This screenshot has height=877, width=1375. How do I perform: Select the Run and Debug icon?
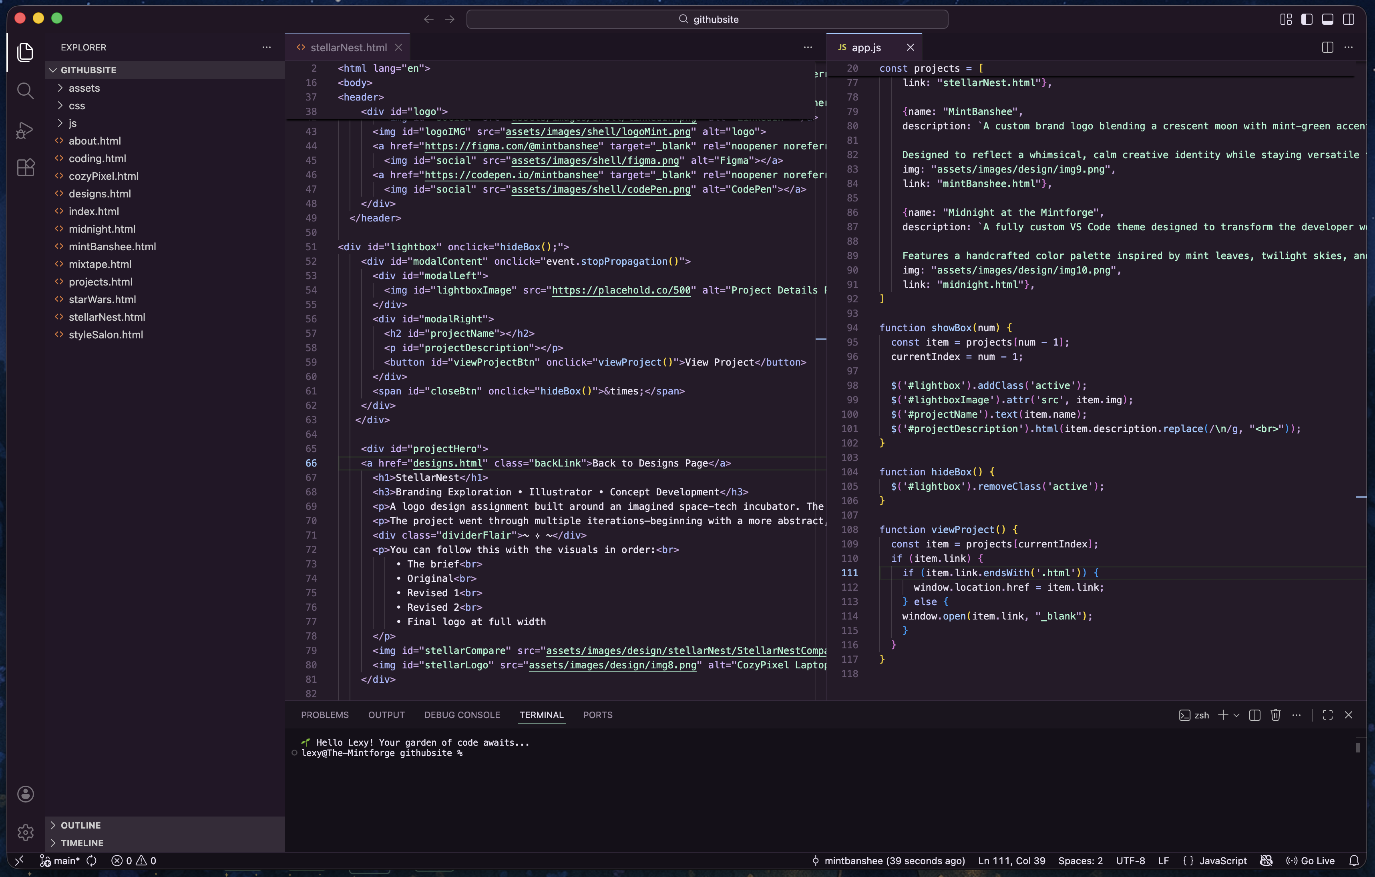(26, 130)
